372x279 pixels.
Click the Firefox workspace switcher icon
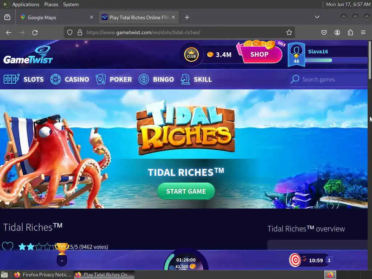click(330, 275)
